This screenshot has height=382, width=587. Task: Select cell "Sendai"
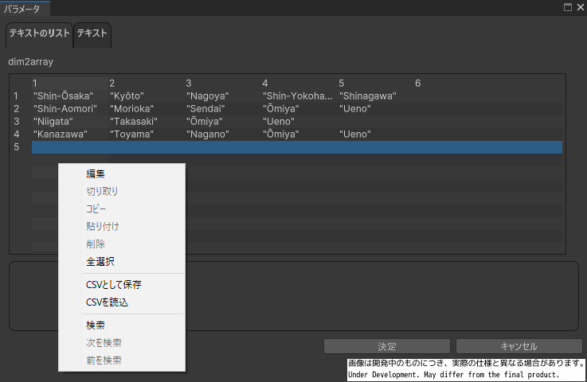(223, 109)
